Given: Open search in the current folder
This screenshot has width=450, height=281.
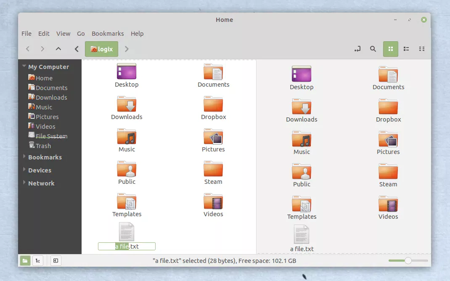Looking at the screenshot, I should (373, 49).
